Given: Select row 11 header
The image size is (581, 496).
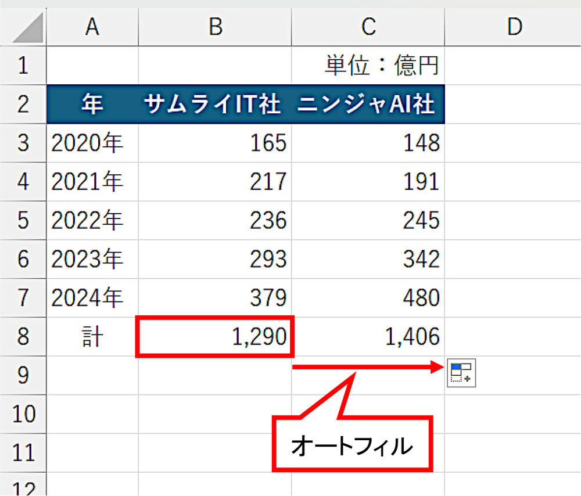Looking at the screenshot, I should click(23, 452).
